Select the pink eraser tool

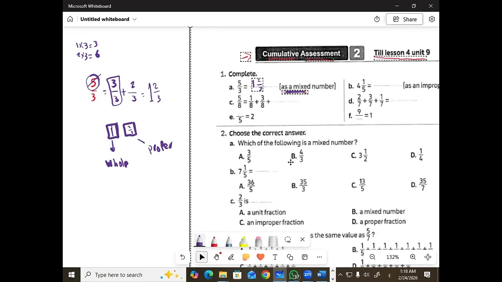[258, 241]
